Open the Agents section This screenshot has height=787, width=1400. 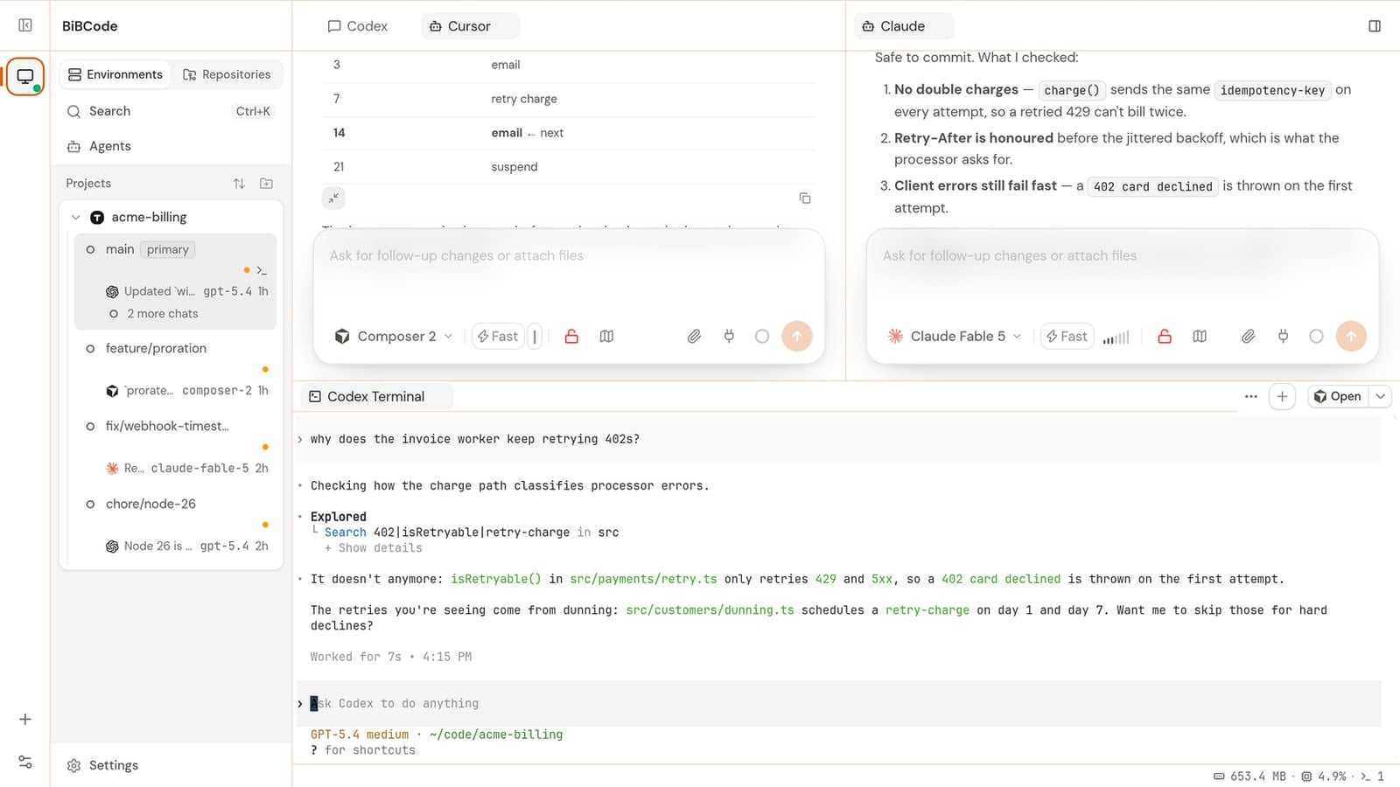99,146
